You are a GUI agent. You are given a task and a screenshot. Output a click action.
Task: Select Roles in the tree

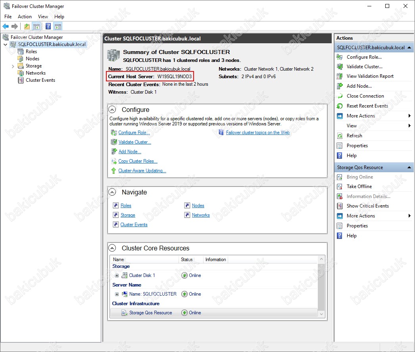pos(31,52)
